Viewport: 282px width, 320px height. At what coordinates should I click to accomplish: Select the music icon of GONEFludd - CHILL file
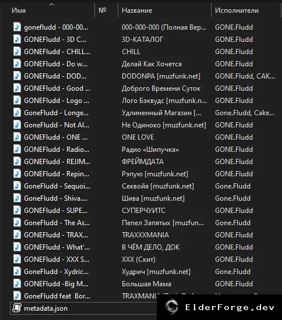17,51
